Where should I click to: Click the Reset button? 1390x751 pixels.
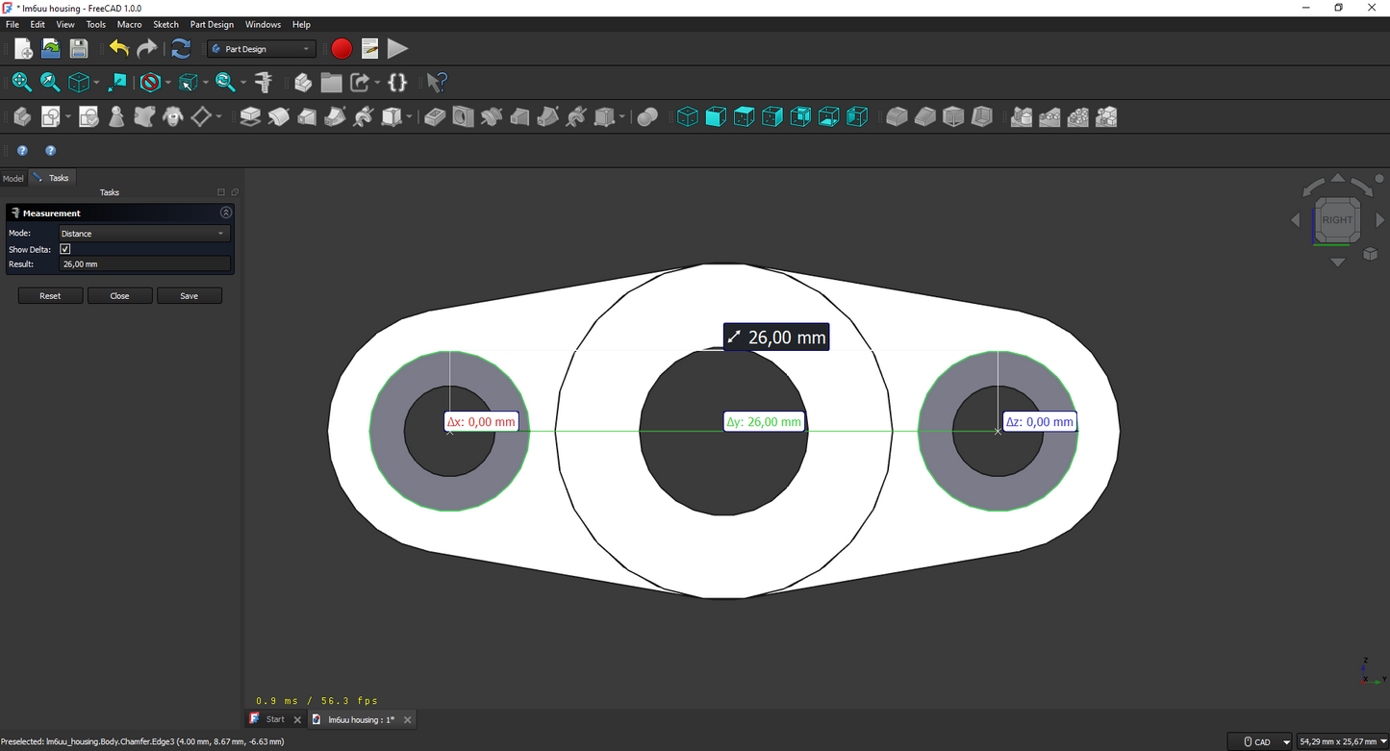50,296
